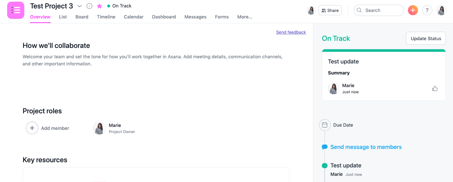Viewport: 453px width, 182px height.
Task: Expand the Test Project 3 dropdown arrow
Action: click(x=80, y=6)
